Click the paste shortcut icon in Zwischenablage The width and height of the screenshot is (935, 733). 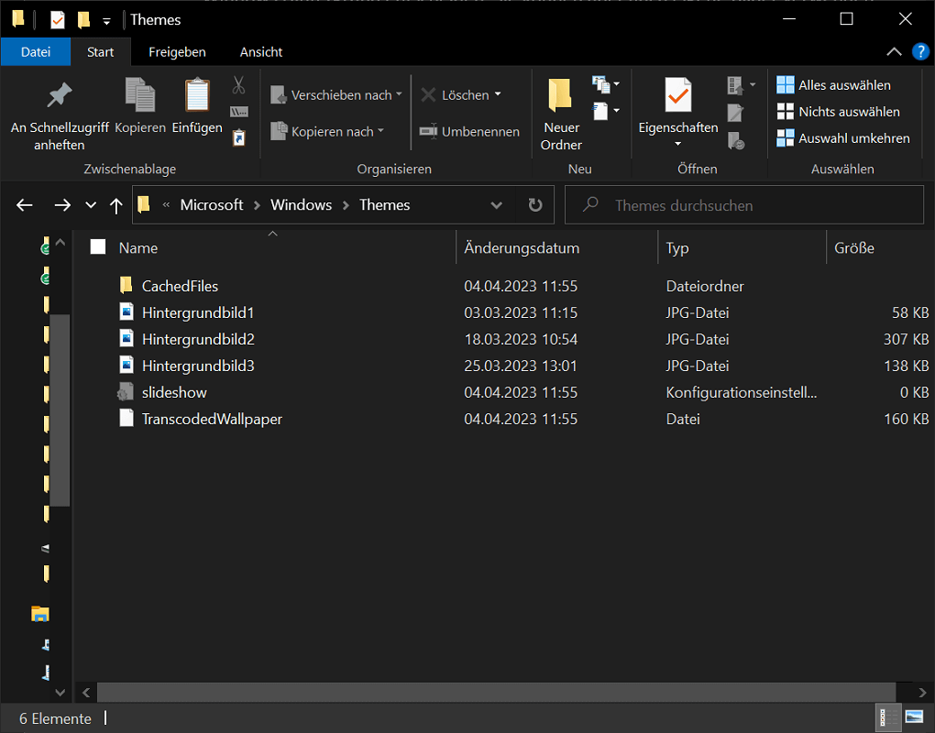(238, 137)
